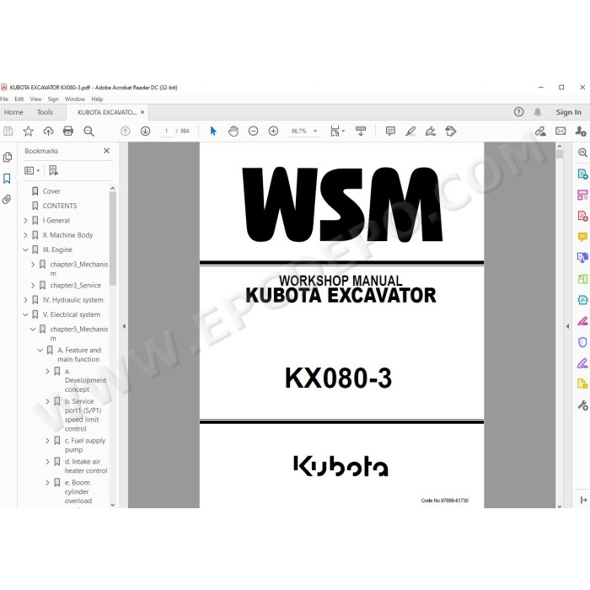
Task: Open bookmarks options dropdown menu
Action: pyautogui.click(x=32, y=170)
